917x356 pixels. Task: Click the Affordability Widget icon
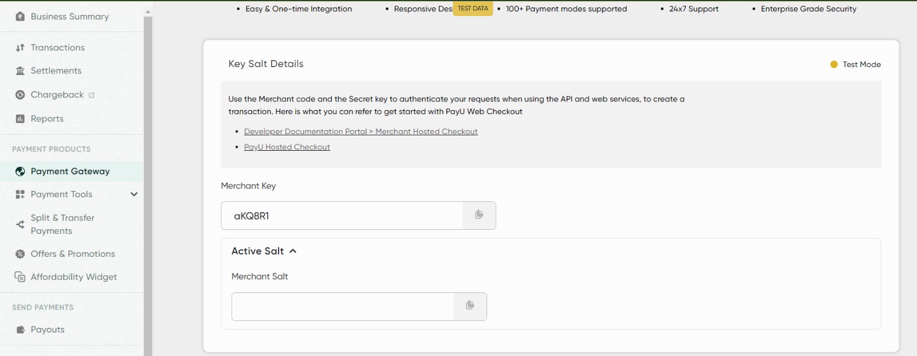(x=20, y=277)
